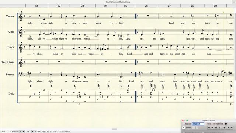Viewport: 236px width, 133px height.
Task: Click the repeat barline on the Cantus staff
Action: 136,16
